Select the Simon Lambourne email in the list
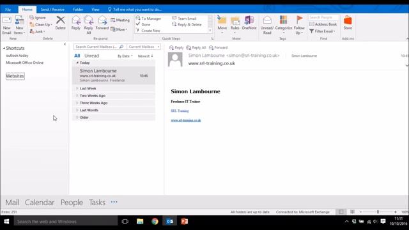 [114, 75]
